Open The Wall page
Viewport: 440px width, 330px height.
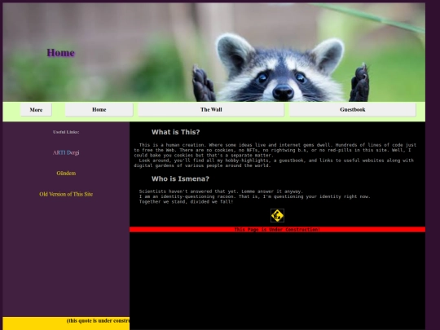[211, 110]
